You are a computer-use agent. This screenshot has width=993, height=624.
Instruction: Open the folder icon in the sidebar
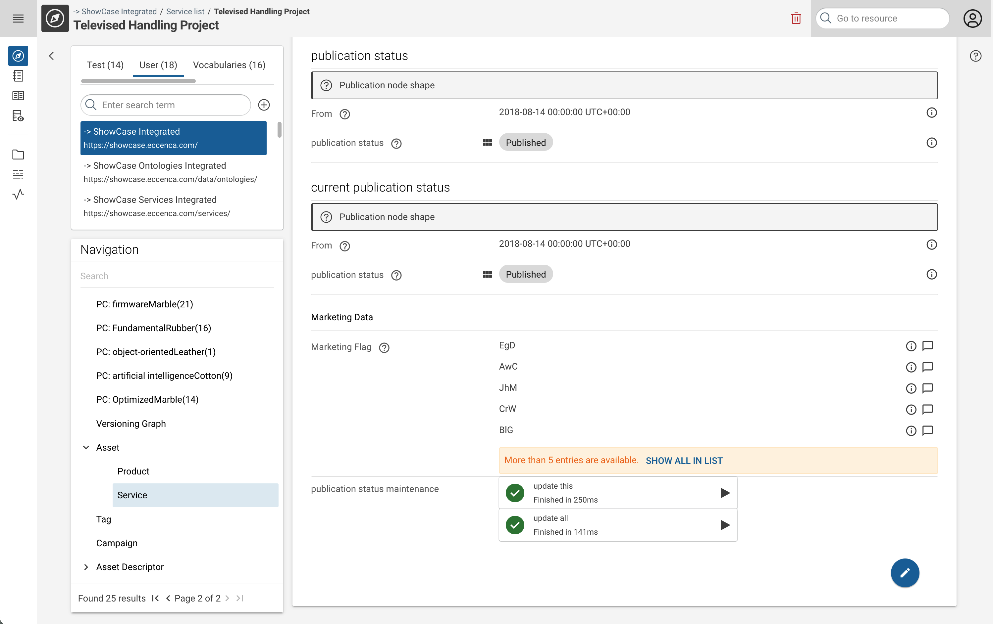point(18,155)
